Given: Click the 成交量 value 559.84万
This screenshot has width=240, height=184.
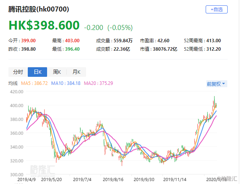Looking at the screenshot, I should (123, 41).
